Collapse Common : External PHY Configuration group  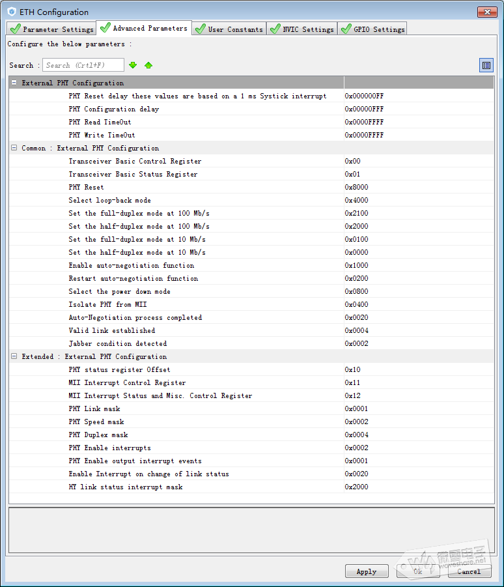click(14, 148)
